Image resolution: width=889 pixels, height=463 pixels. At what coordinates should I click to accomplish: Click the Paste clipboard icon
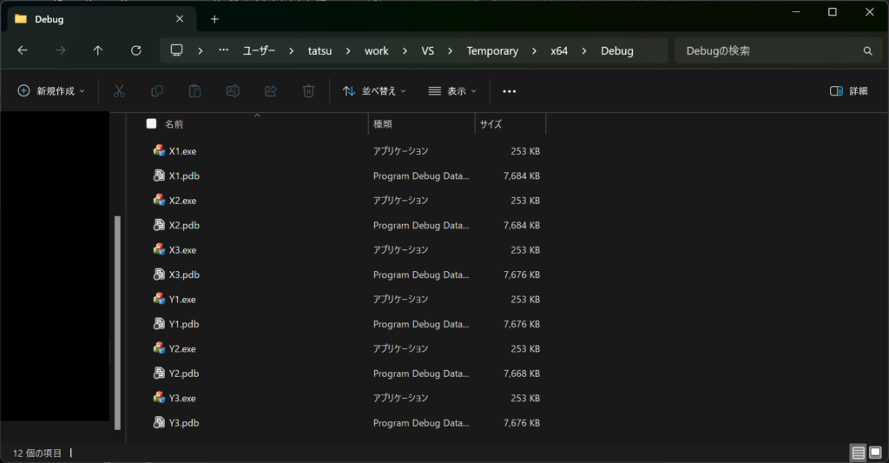coord(195,90)
